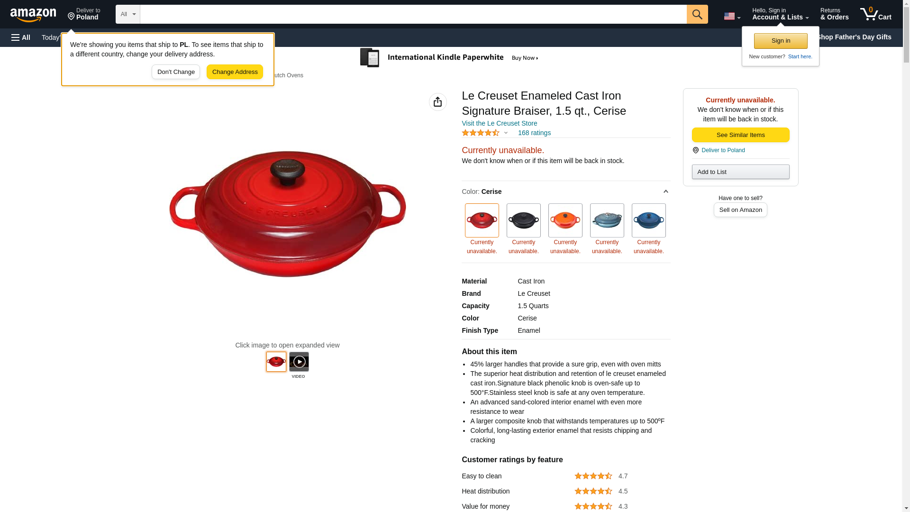The width and height of the screenshot is (910, 512).
Task: Click into the Amazon search field
Action: click(x=413, y=14)
